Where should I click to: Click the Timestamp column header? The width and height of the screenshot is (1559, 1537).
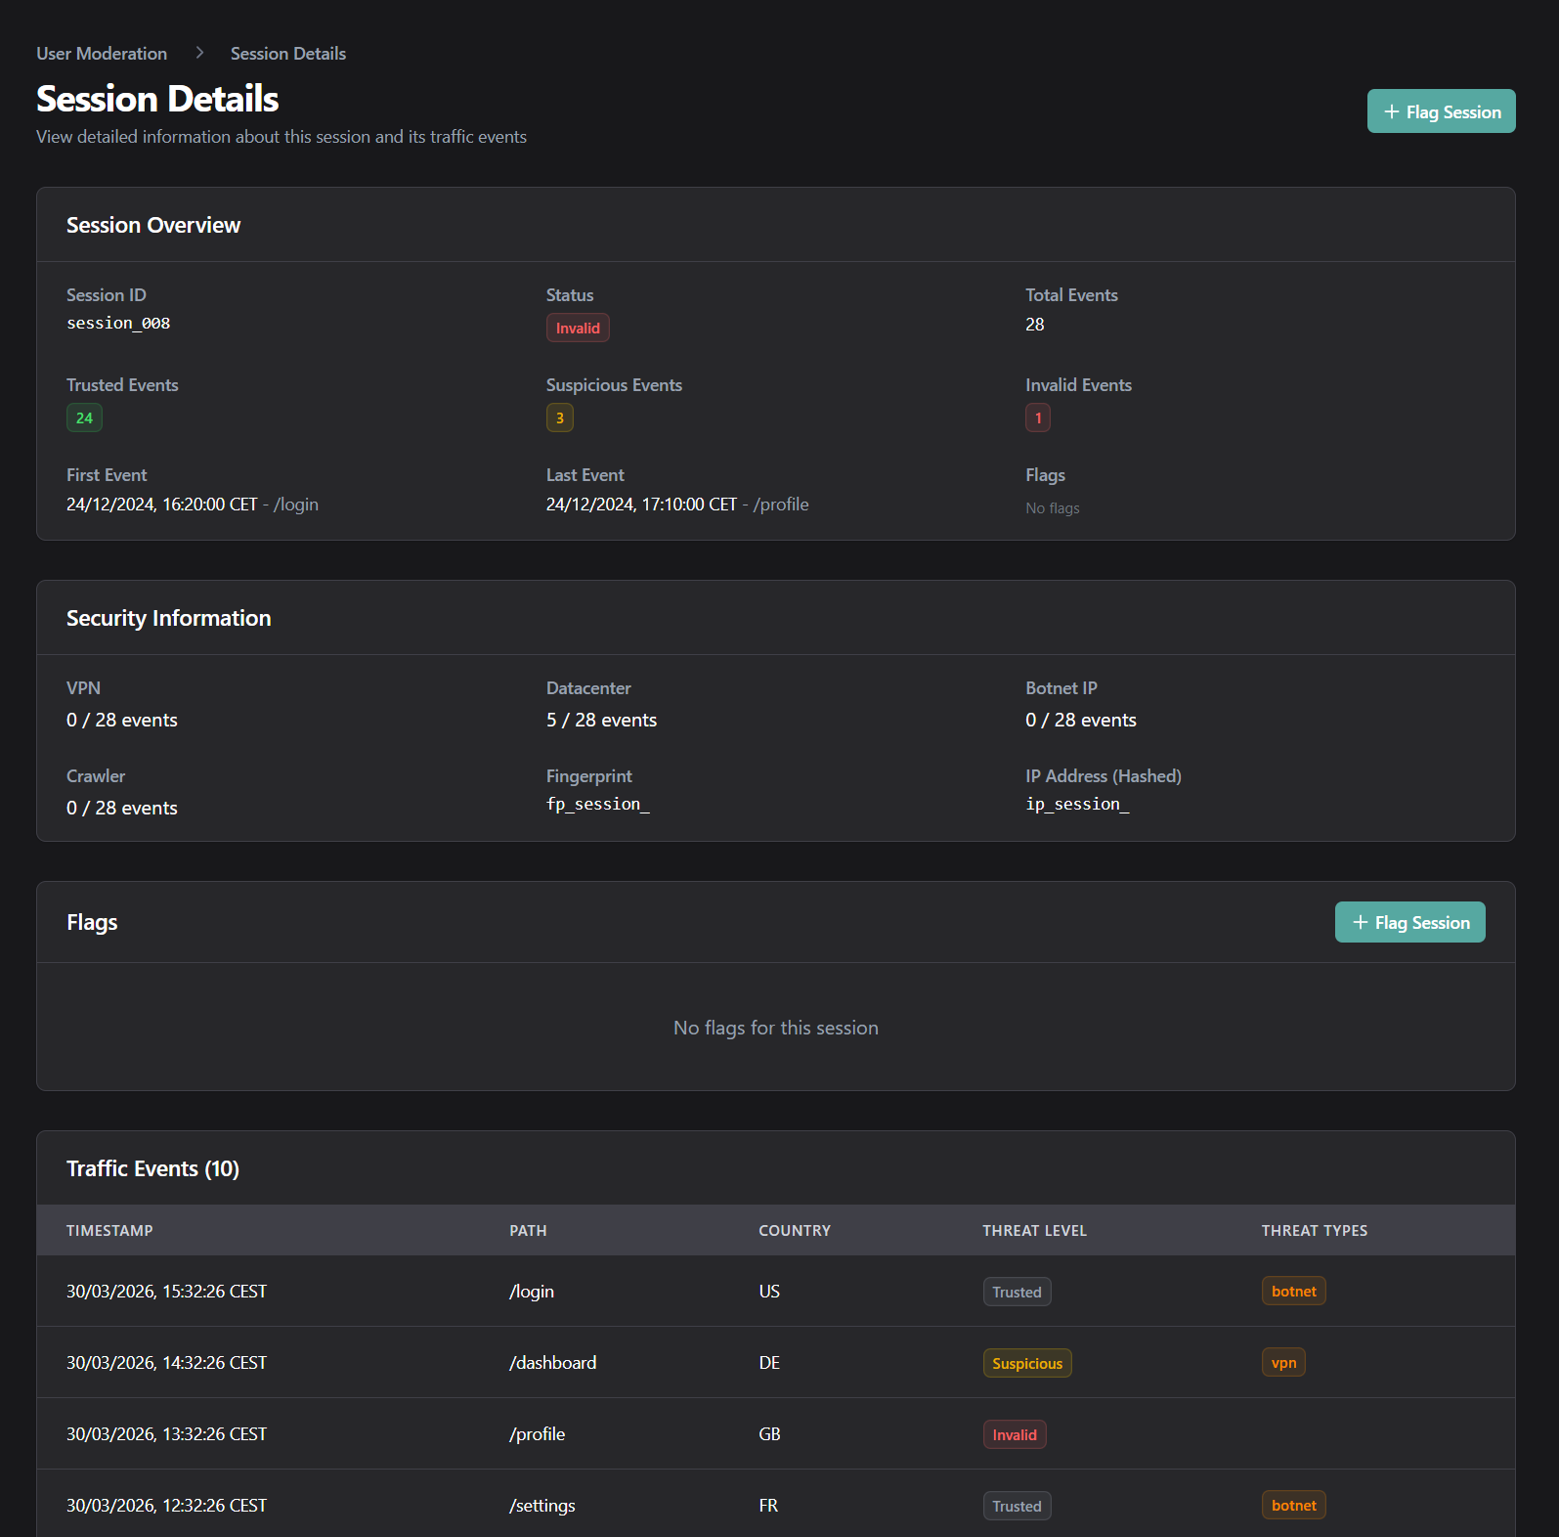click(109, 1231)
